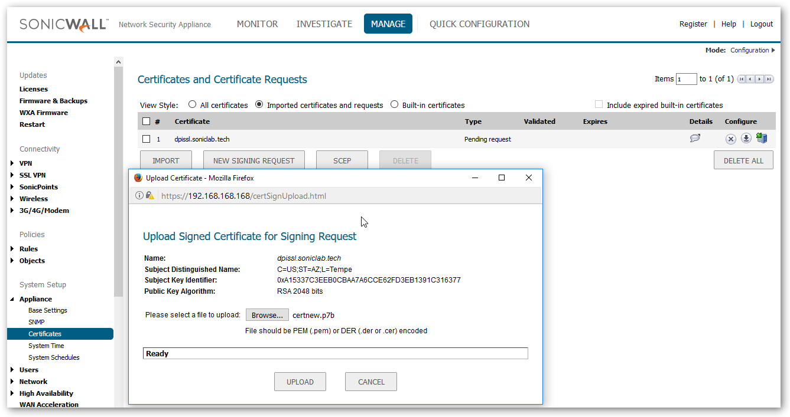Screen dimensions: 790x417
Task: Toggle Include expired built-in certificates checkbox
Action: (599, 104)
